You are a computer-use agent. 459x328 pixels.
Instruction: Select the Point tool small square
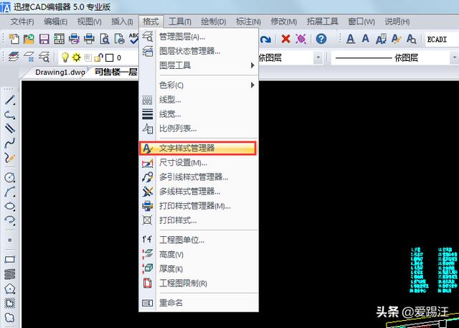coord(9,240)
